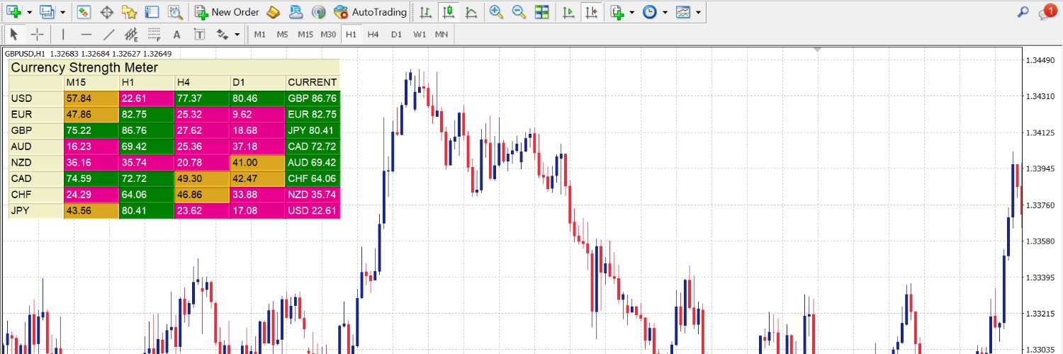Switch chart to Bar Chart mode

(x=425, y=12)
